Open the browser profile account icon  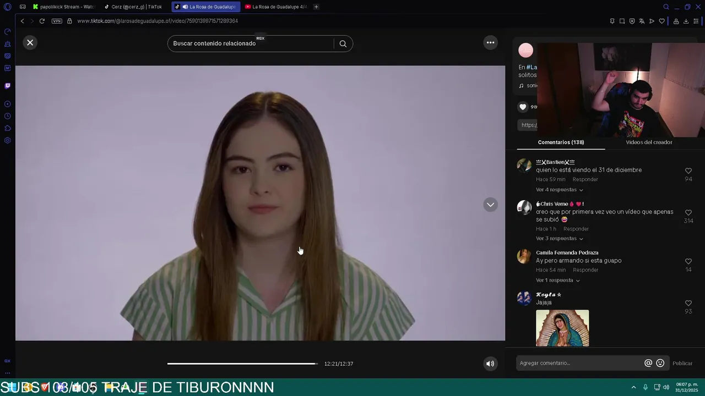(x=676, y=21)
